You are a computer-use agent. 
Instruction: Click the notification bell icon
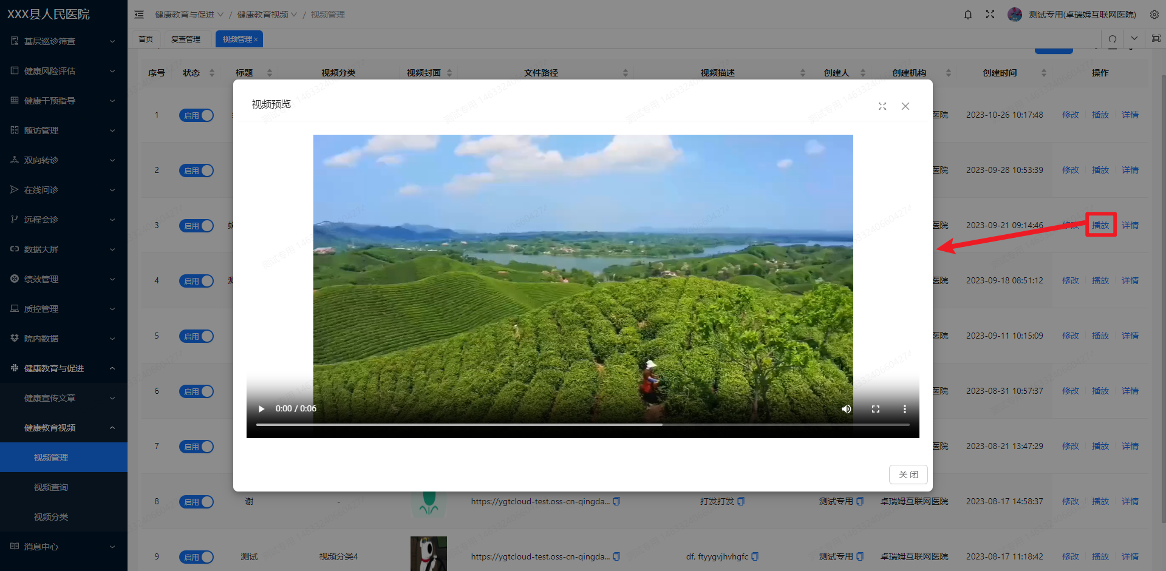coord(968,15)
